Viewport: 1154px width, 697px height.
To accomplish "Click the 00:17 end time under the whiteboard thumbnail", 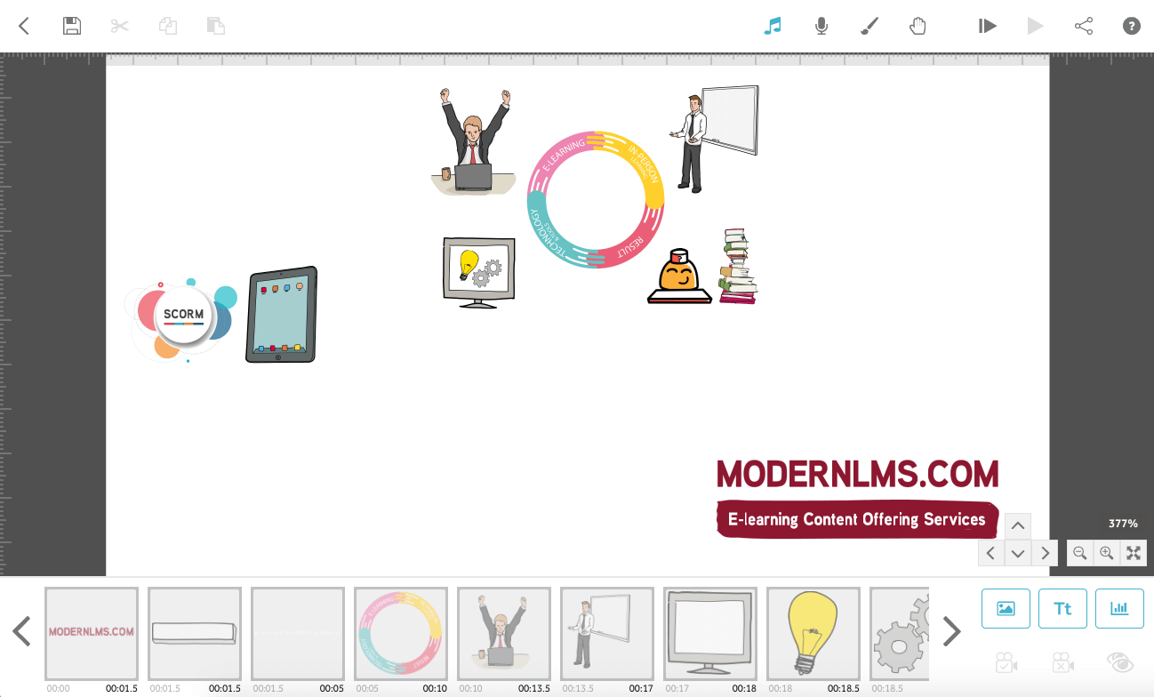I will (641, 688).
